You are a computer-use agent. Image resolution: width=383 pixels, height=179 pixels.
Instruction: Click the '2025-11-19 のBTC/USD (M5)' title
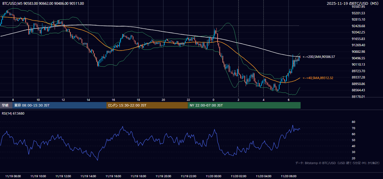click(353, 3)
